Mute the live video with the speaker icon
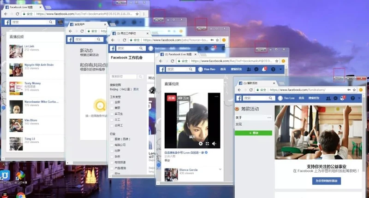 [214, 144]
